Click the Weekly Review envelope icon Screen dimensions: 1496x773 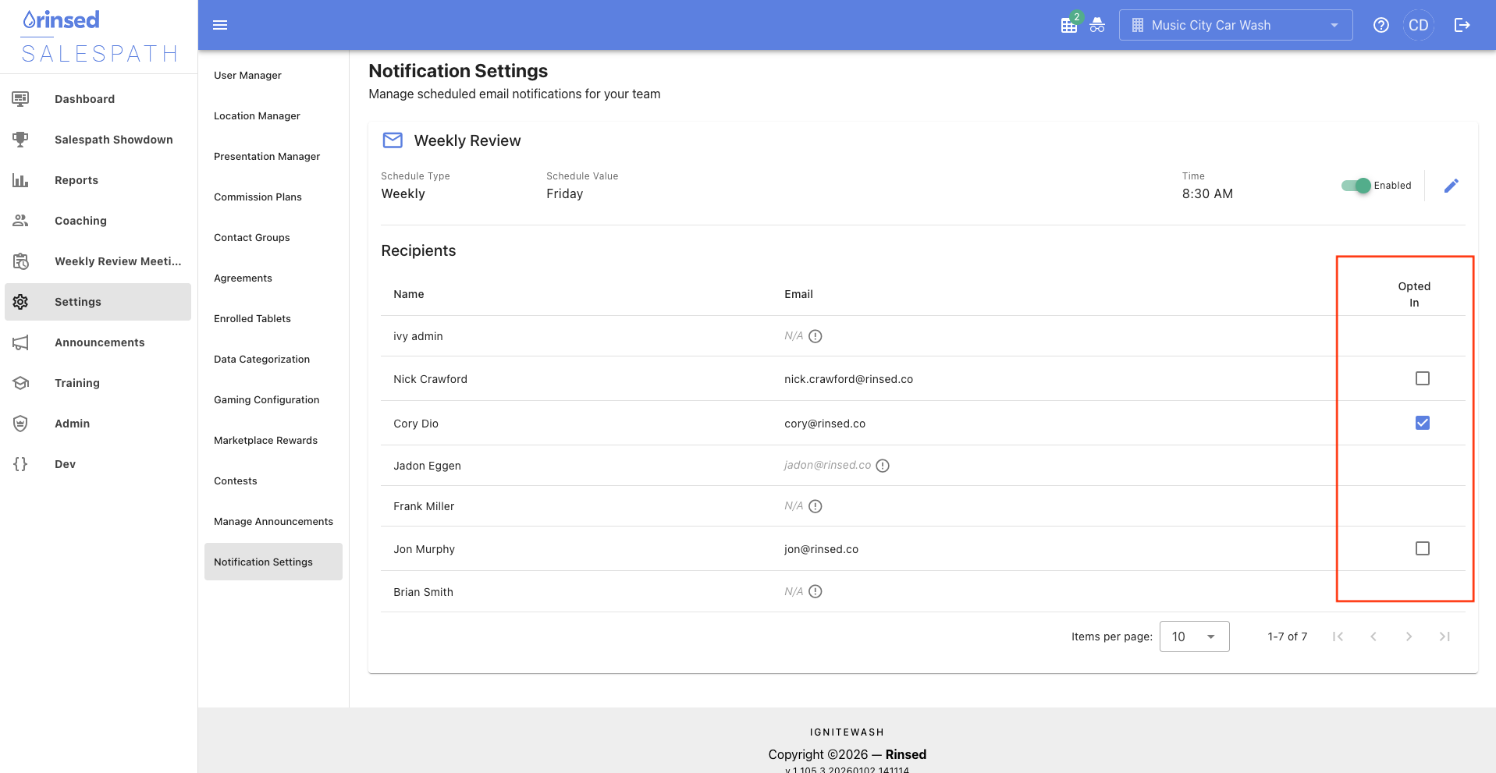click(393, 140)
